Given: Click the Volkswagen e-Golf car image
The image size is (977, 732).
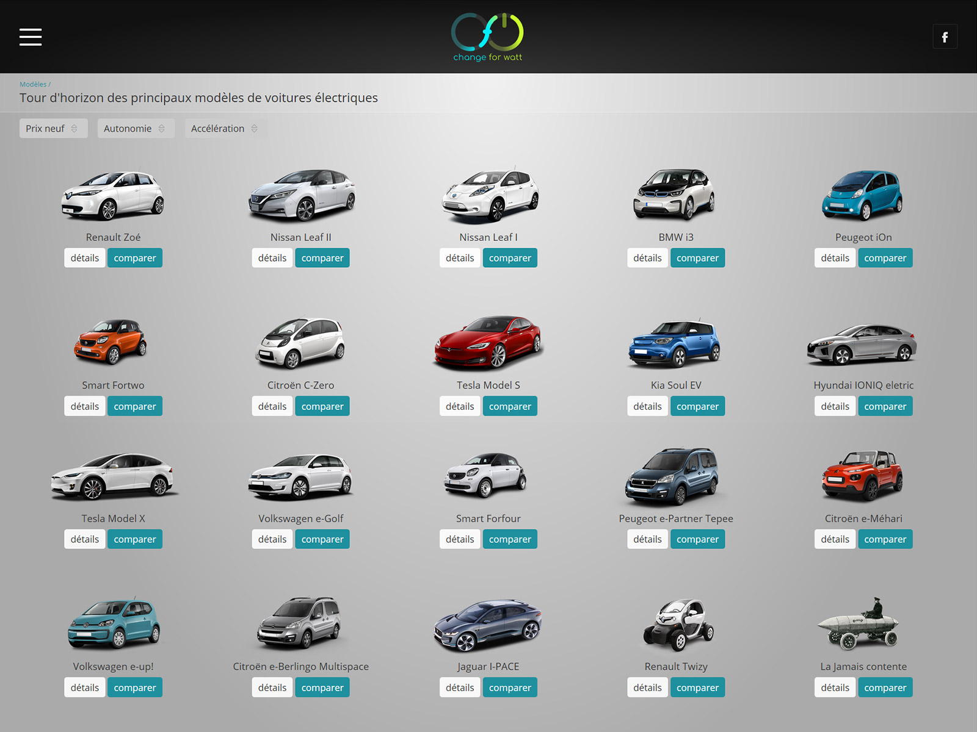Looking at the screenshot, I should point(300,476).
